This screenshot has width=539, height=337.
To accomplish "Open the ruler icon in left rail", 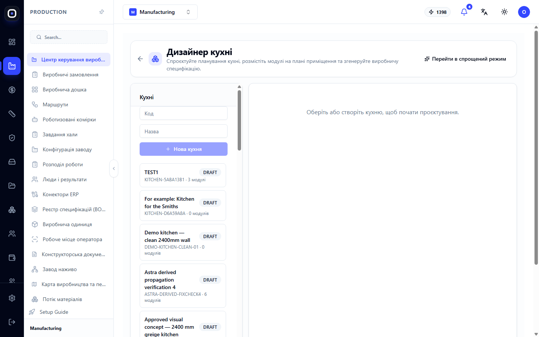I will (12, 114).
